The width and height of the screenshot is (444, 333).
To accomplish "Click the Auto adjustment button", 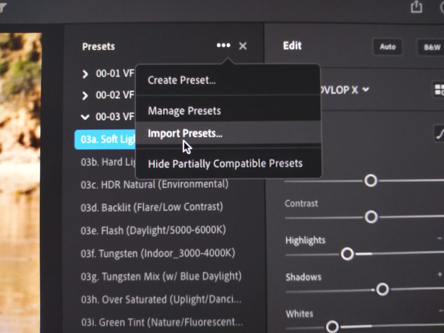I will tap(388, 48).
